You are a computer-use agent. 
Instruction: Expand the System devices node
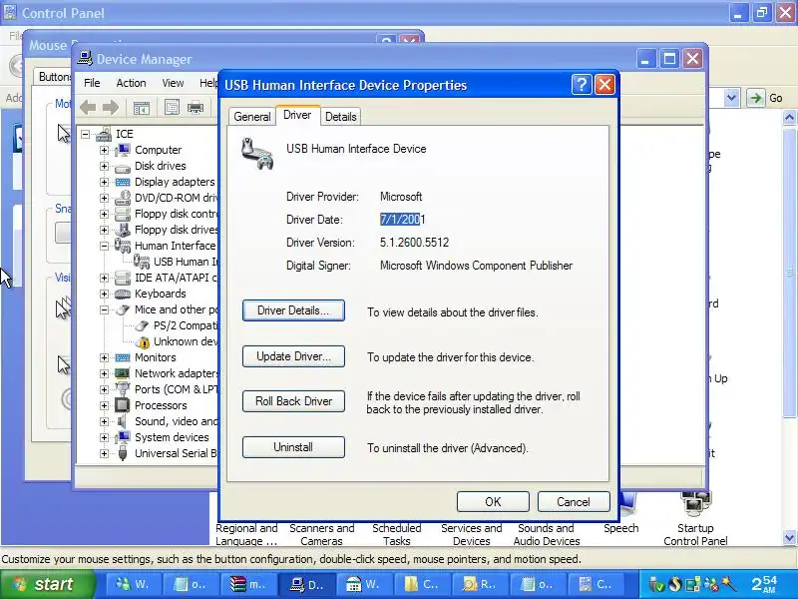[105, 437]
